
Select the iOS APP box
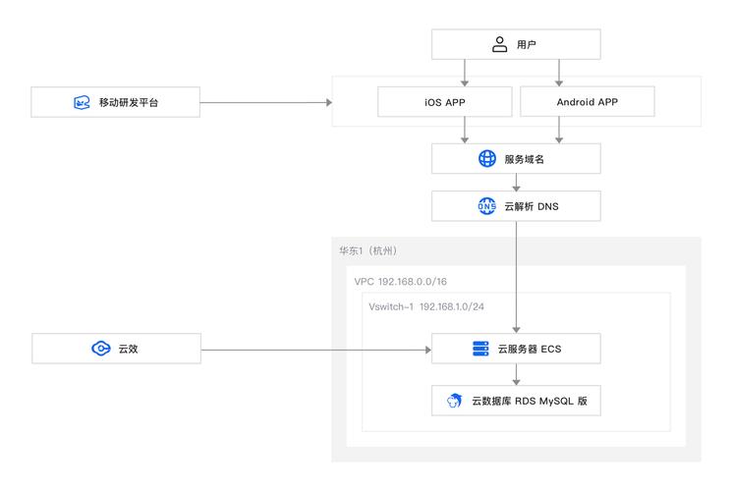tap(444, 102)
